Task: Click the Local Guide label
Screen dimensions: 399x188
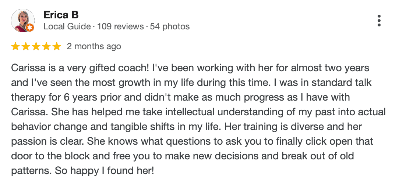Action: (67, 27)
